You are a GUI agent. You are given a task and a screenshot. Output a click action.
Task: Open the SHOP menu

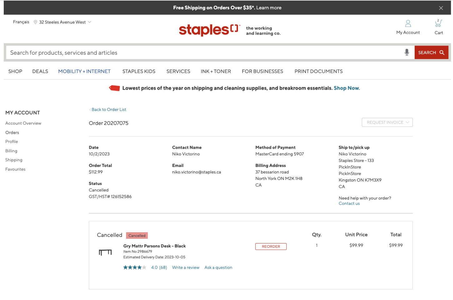[x=15, y=72]
